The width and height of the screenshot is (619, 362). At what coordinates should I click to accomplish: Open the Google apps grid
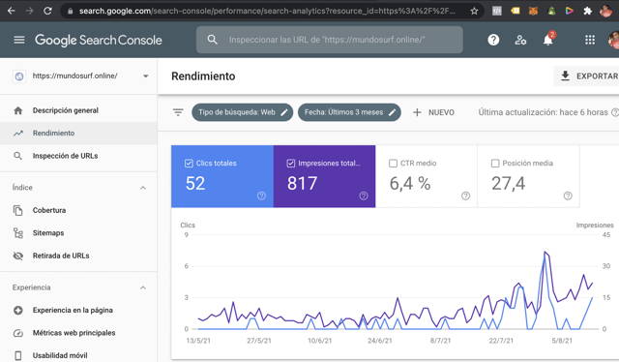pos(590,40)
